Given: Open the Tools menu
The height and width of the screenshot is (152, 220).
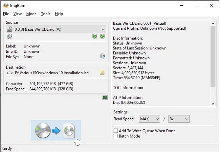Looking at the screenshot, I should [x=46, y=14].
